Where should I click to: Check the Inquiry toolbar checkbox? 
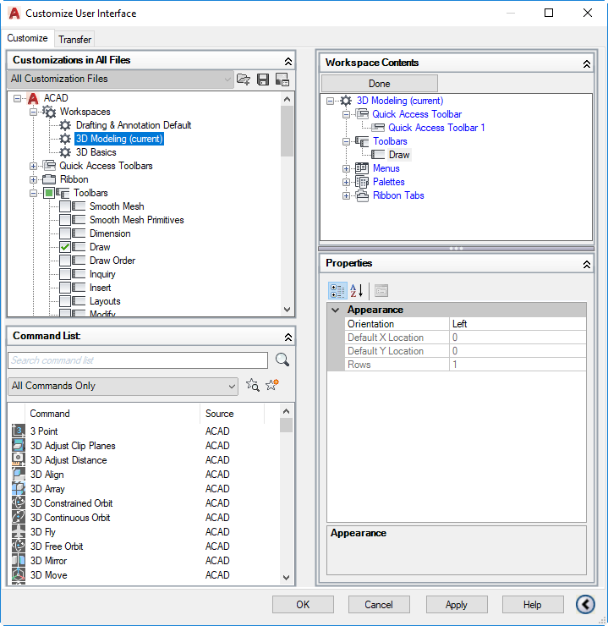click(x=65, y=274)
